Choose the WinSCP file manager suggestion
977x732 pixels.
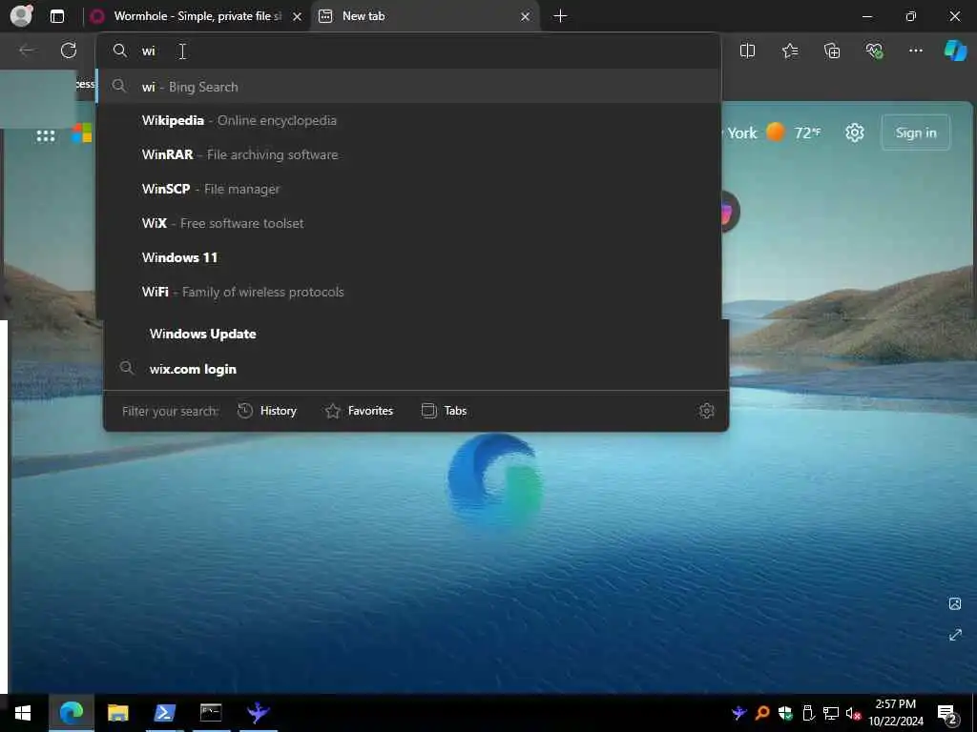click(x=408, y=189)
